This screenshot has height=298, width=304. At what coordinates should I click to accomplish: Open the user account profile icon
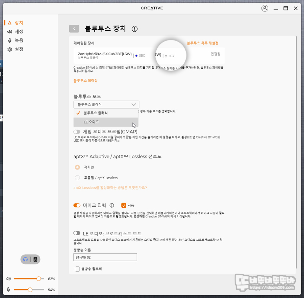pos(264,8)
